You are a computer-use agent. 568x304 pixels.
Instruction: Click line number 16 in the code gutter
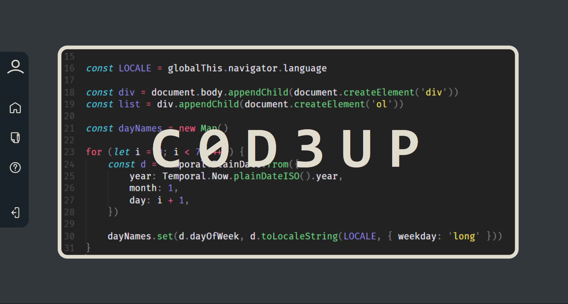69,68
